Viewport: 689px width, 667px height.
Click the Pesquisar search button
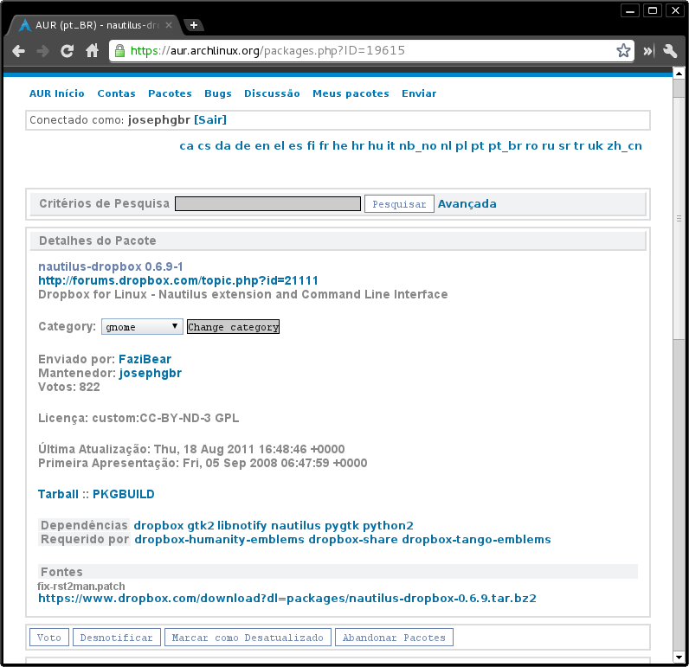[398, 204]
